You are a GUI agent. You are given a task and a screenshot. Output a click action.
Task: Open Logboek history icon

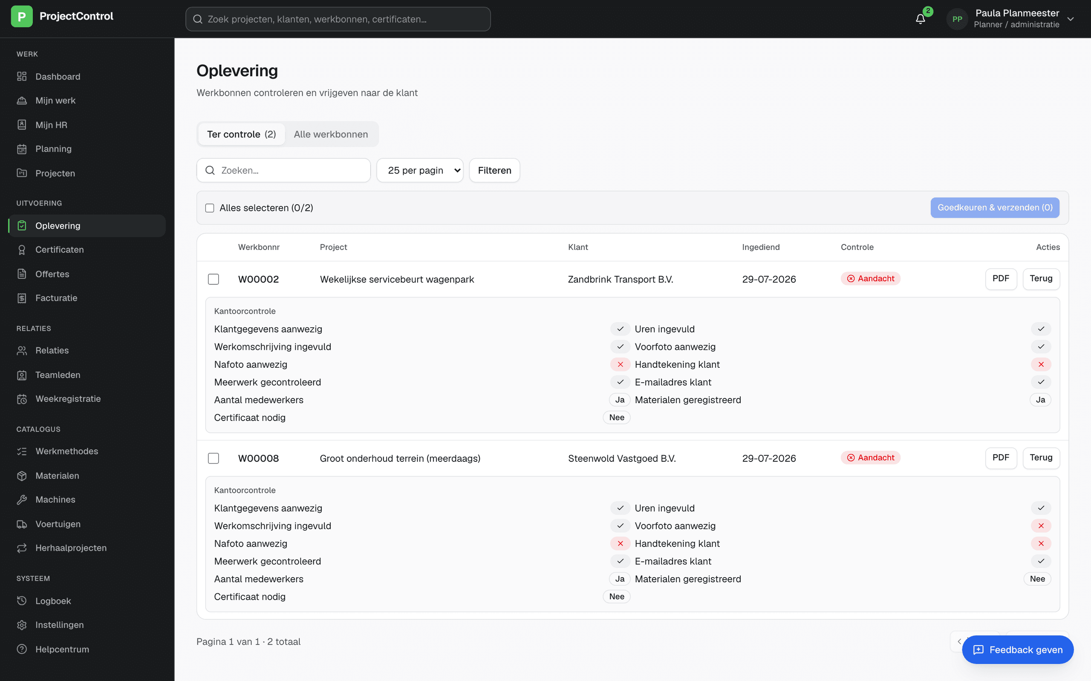point(22,601)
